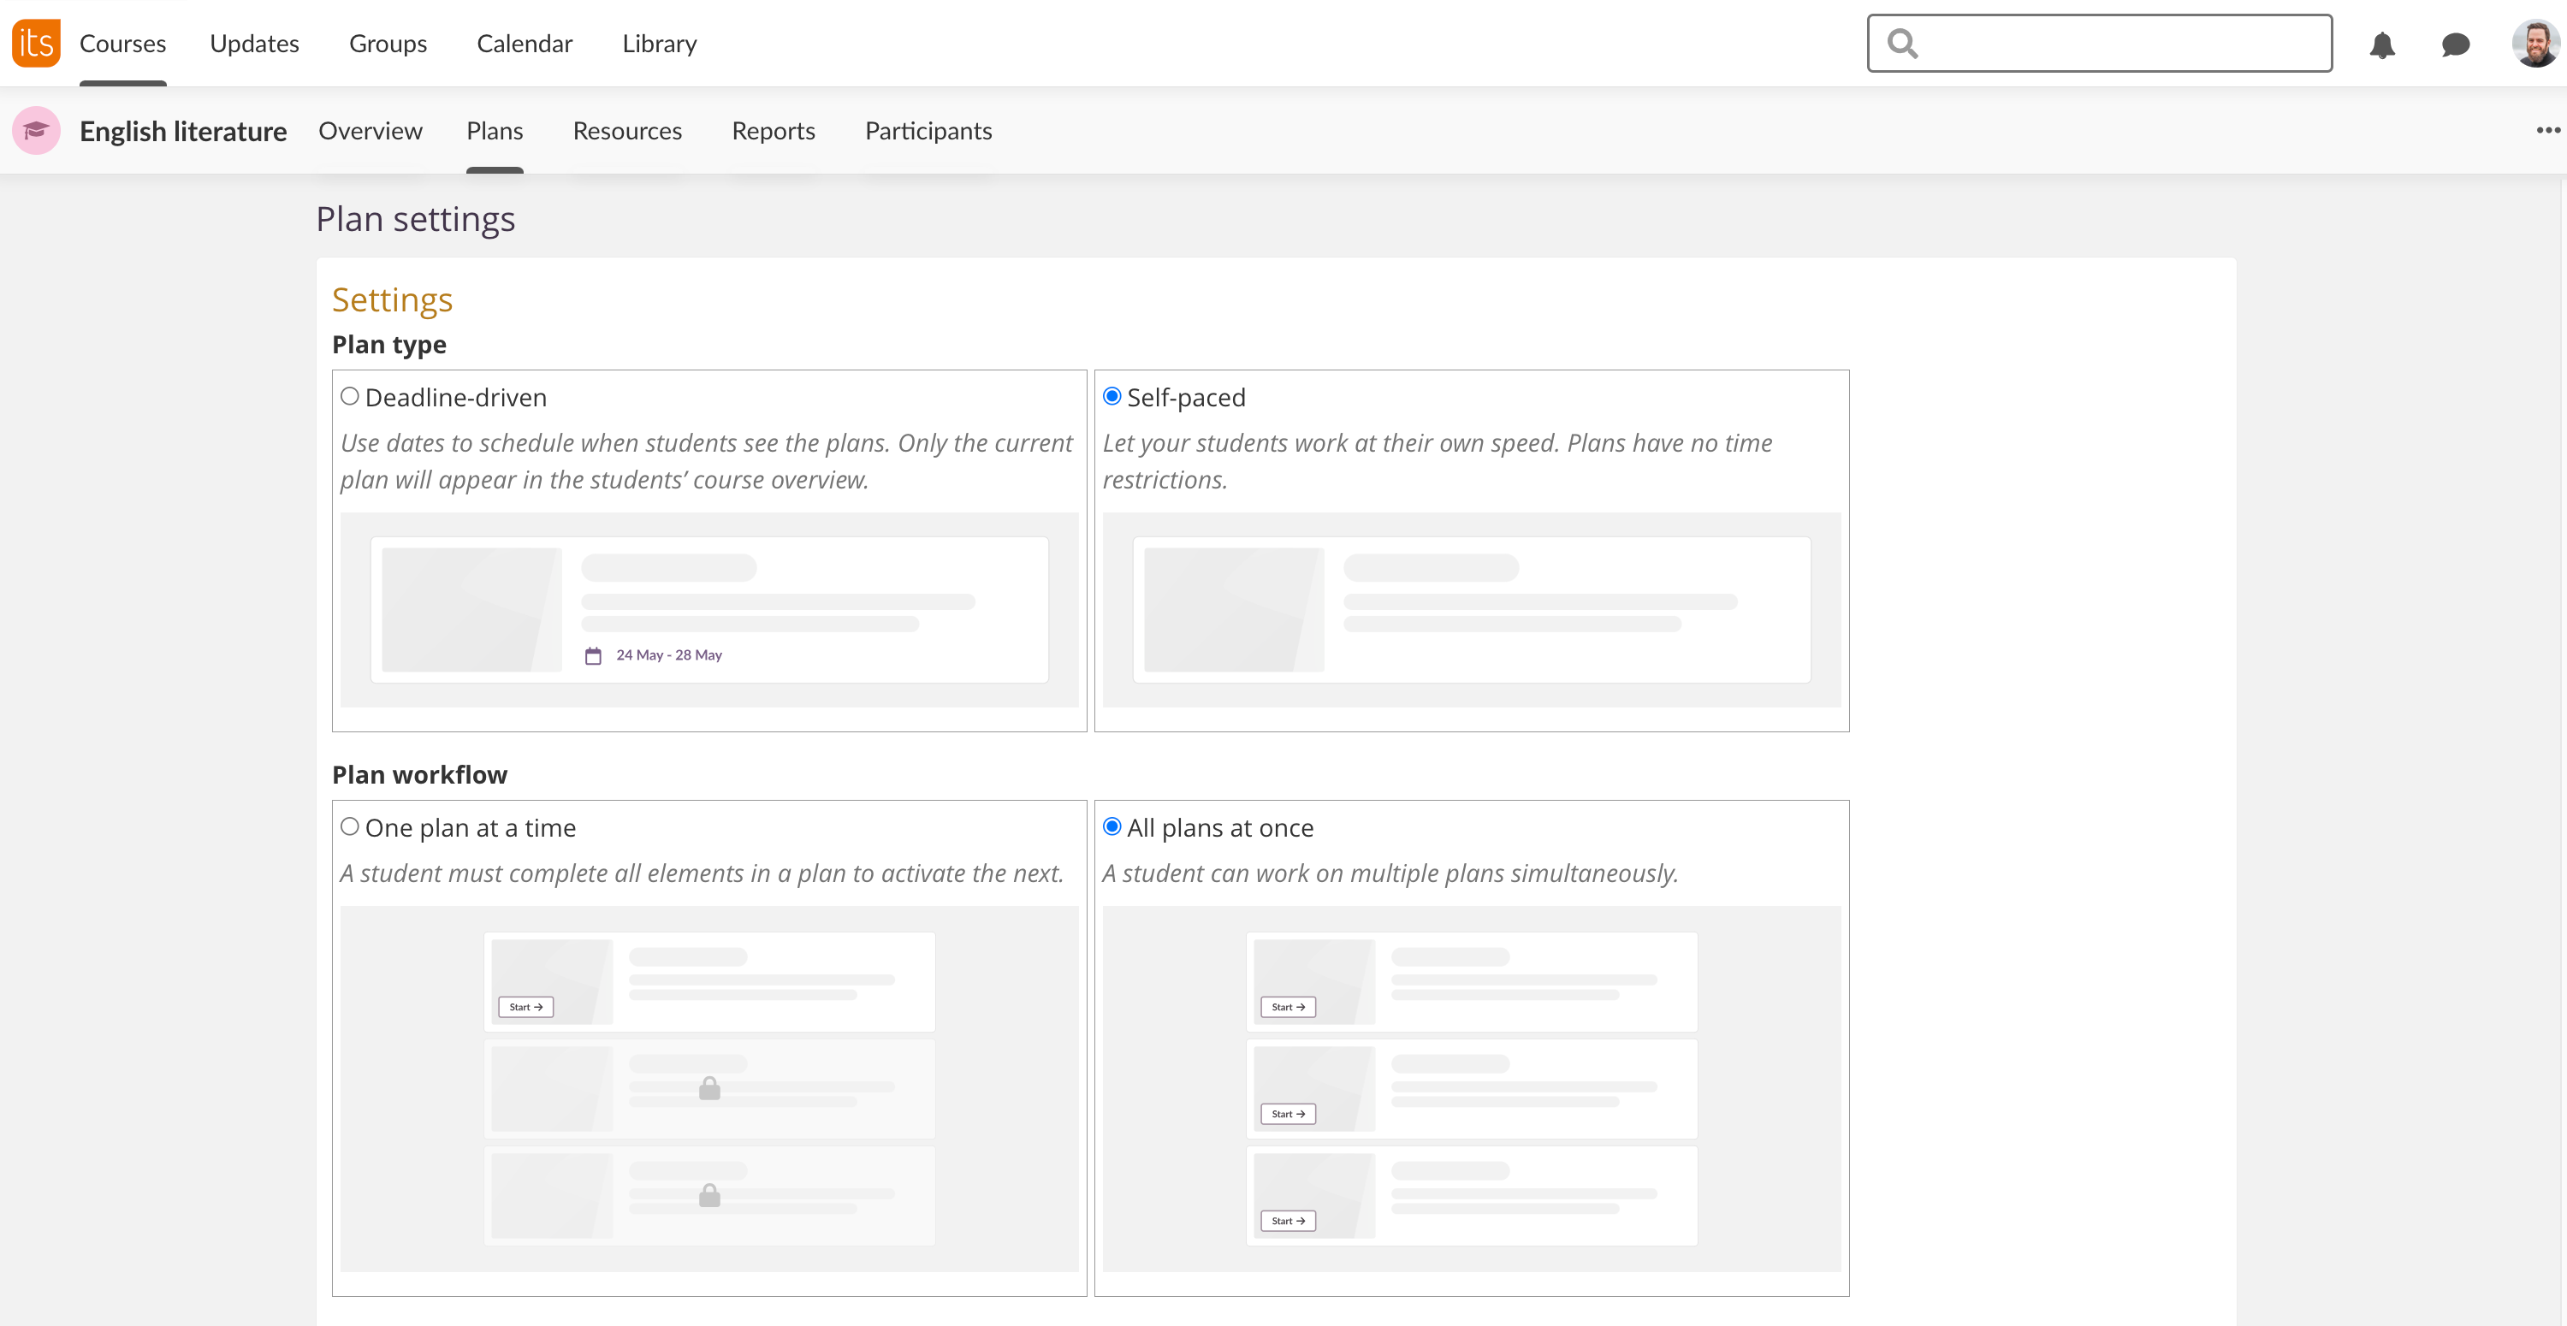
Task: Click the search magnifier icon
Action: (1902, 43)
